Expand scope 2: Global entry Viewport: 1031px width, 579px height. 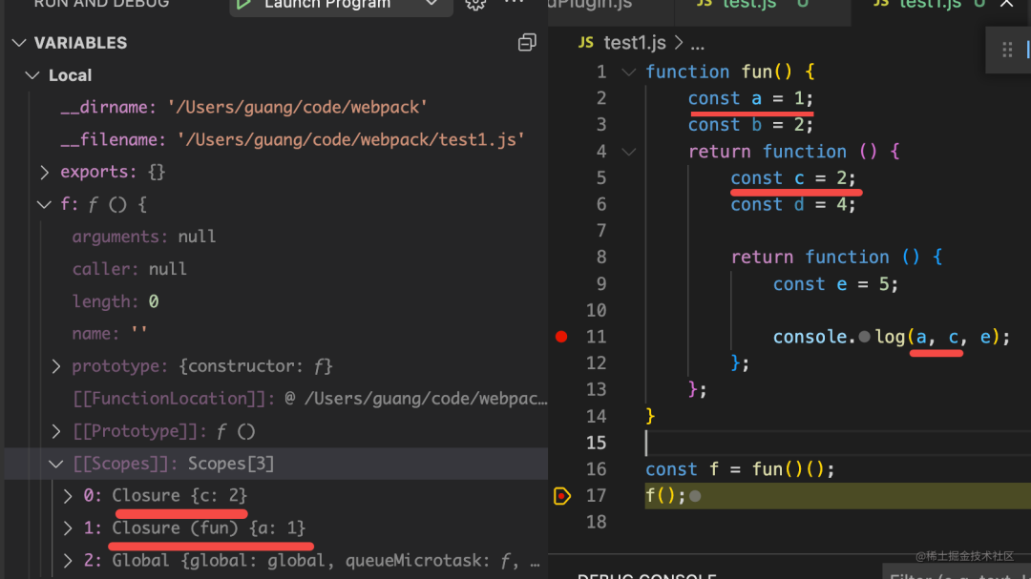(68, 561)
